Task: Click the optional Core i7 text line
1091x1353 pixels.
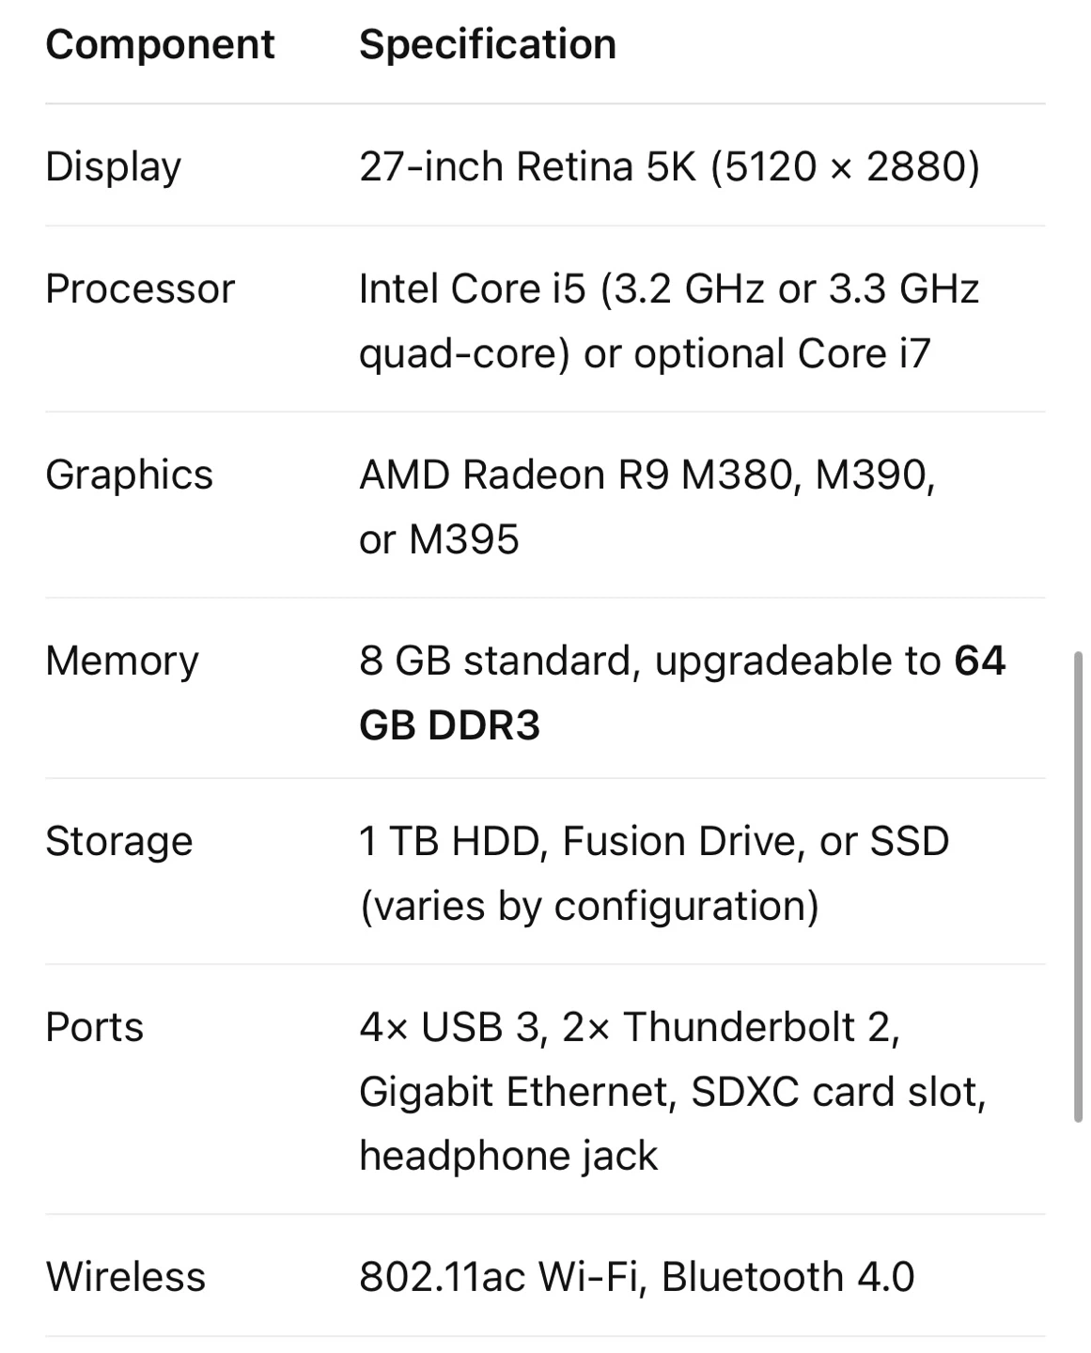Action: (645, 353)
